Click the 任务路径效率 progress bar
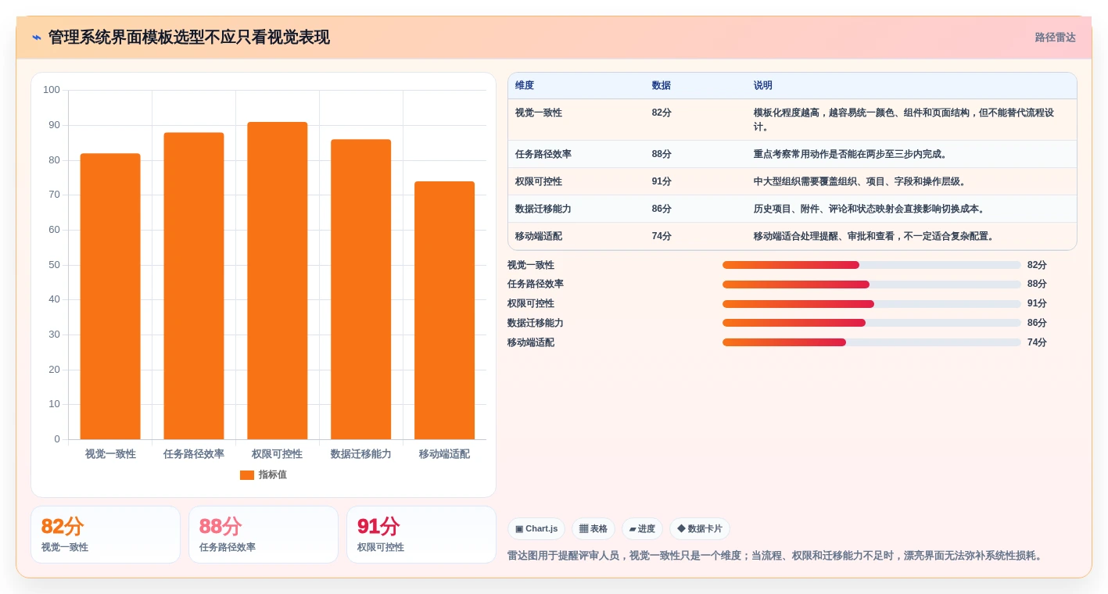 pyautogui.click(x=872, y=284)
